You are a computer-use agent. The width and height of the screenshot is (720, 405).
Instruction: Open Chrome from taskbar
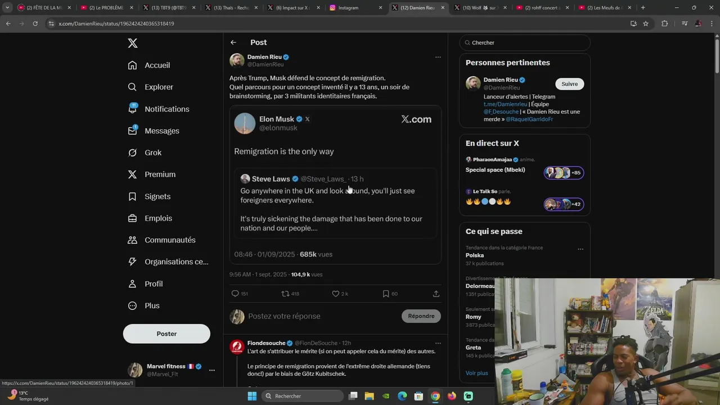tap(435, 396)
